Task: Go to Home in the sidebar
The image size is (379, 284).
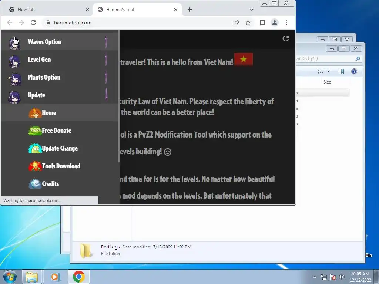Action: (60, 113)
